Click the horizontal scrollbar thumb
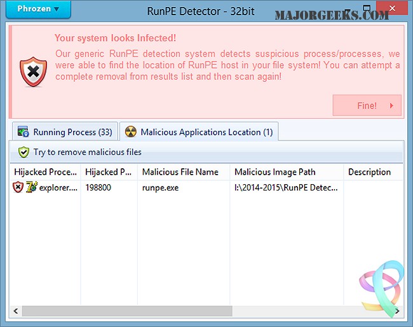 [127, 311]
